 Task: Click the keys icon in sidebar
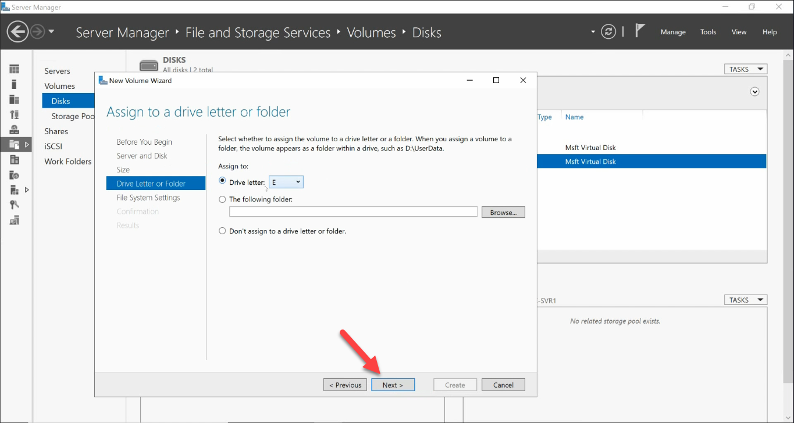(15, 205)
